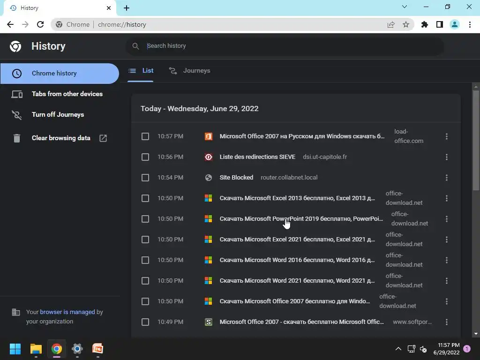Open the Microsoft Office 2007 на Русском link
The image size is (480, 360).
[x=302, y=136]
